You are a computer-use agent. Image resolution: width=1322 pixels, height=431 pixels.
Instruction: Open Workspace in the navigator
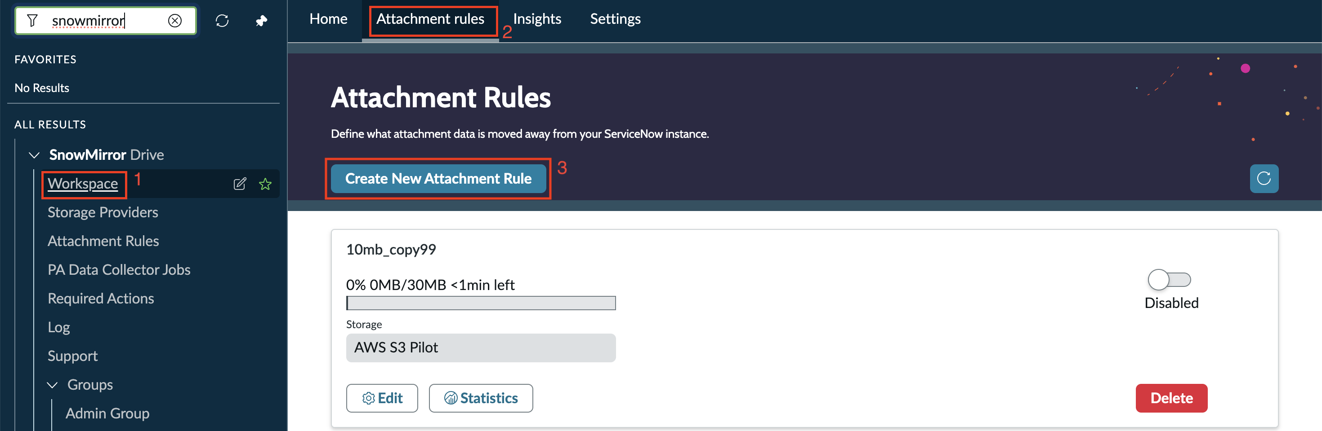83,184
